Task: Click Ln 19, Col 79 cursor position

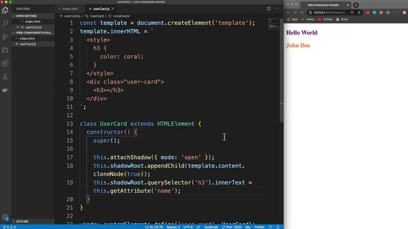Action: 154,227
